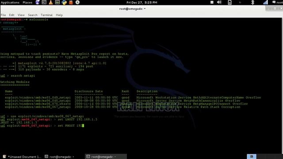This screenshot has width=283, height=159.
Task: Open the clock Fri Dec 27 calendar
Action: tap(141, 3)
